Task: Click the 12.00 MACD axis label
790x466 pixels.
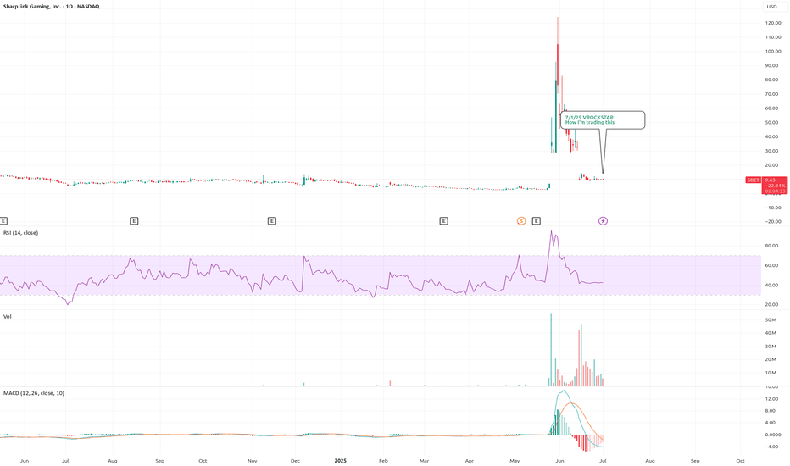Action: [x=771, y=398]
